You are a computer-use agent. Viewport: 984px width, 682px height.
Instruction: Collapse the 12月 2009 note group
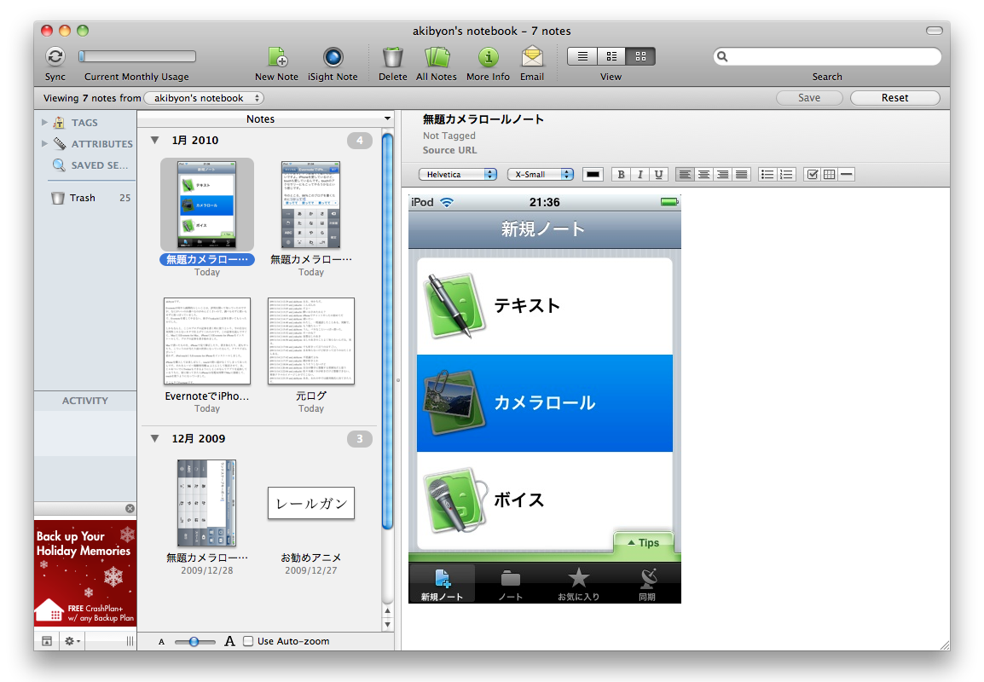[155, 438]
